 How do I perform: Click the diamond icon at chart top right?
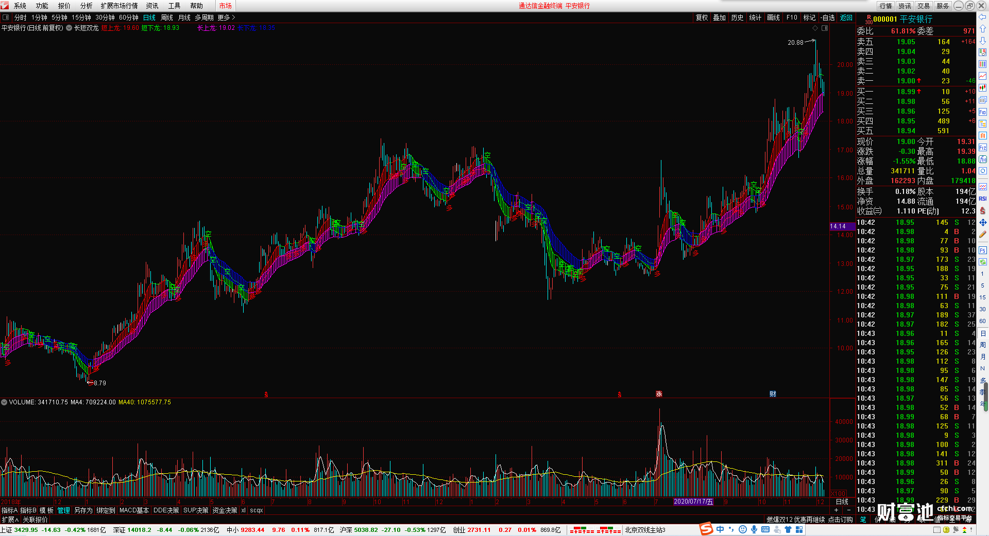click(x=815, y=28)
